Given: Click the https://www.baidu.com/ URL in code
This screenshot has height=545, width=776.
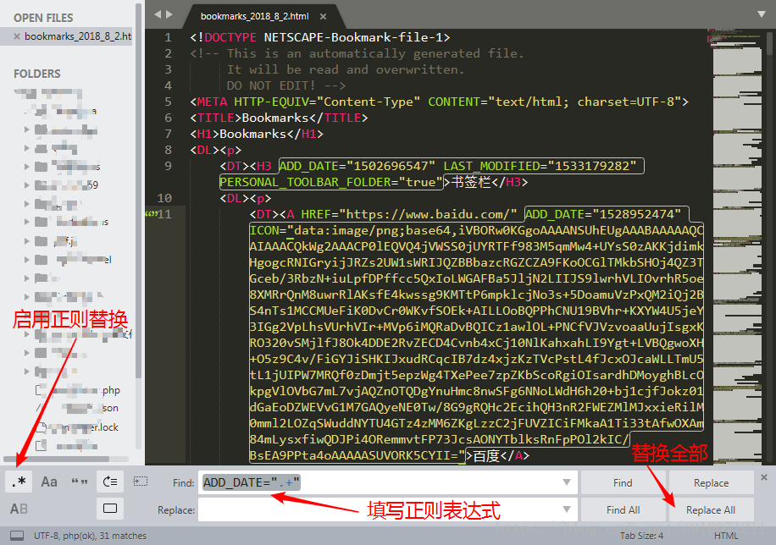Looking at the screenshot, I should click(428, 214).
